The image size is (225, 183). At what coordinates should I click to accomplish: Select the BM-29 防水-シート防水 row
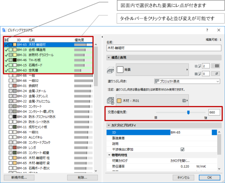(48, 122)
